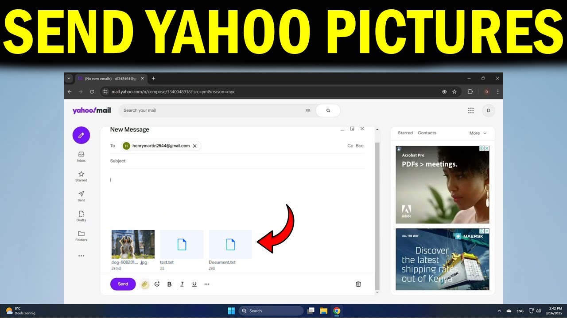Close the Yahoo Mail browser tab

point(142,78)
